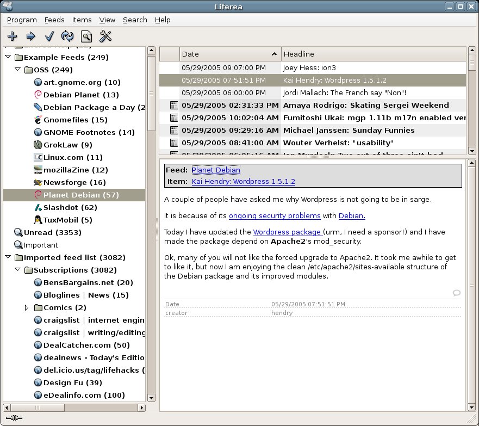The height and width of the screenshot is (426, 479).
Task: Collapse the Imported feed list folder
Action: point(8,257)
